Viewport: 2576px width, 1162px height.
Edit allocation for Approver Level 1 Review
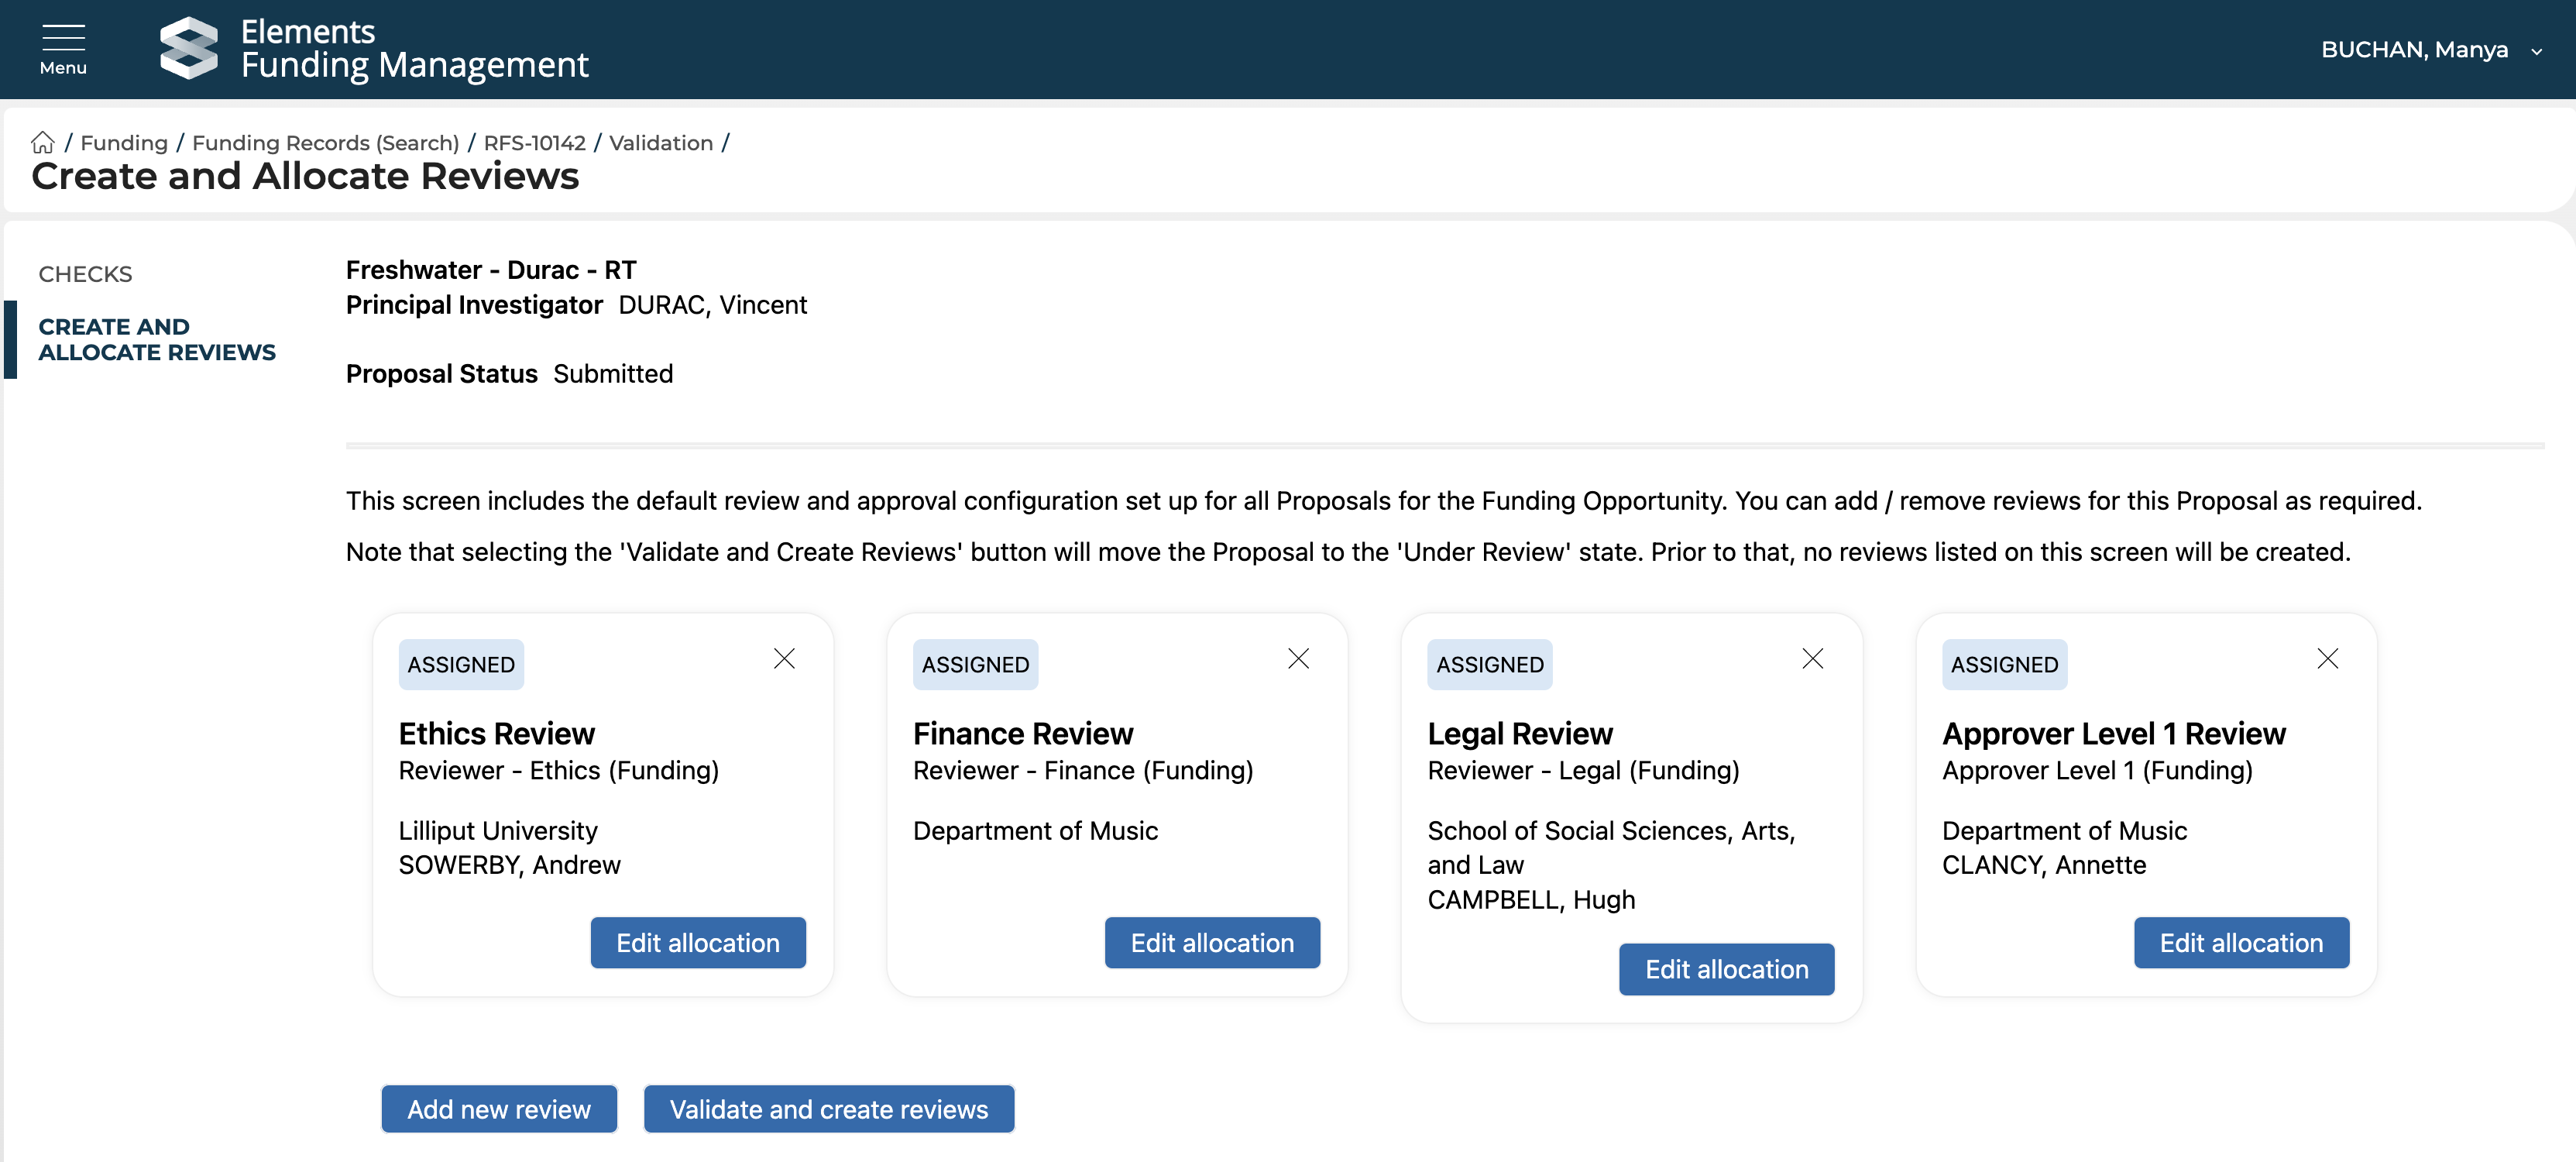click(x=2240, y=943)
